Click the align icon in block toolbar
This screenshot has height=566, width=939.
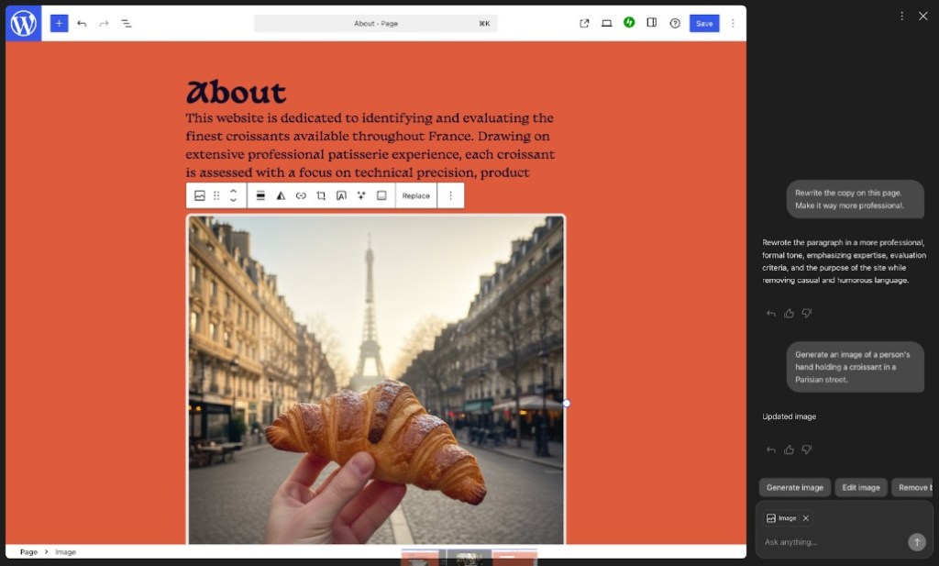[x=260, y=195]
